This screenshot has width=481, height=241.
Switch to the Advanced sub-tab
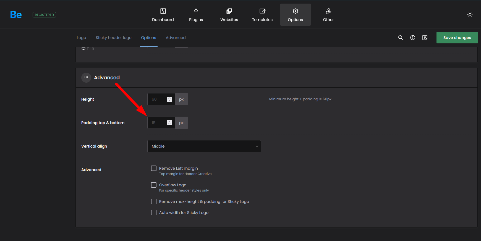pyautogui.click(x=176, y=38)
